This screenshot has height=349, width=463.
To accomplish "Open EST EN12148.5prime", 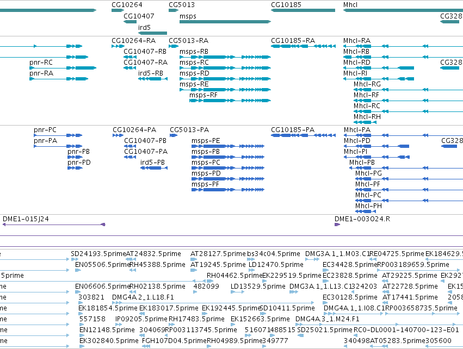I will (x=107, y=330).
